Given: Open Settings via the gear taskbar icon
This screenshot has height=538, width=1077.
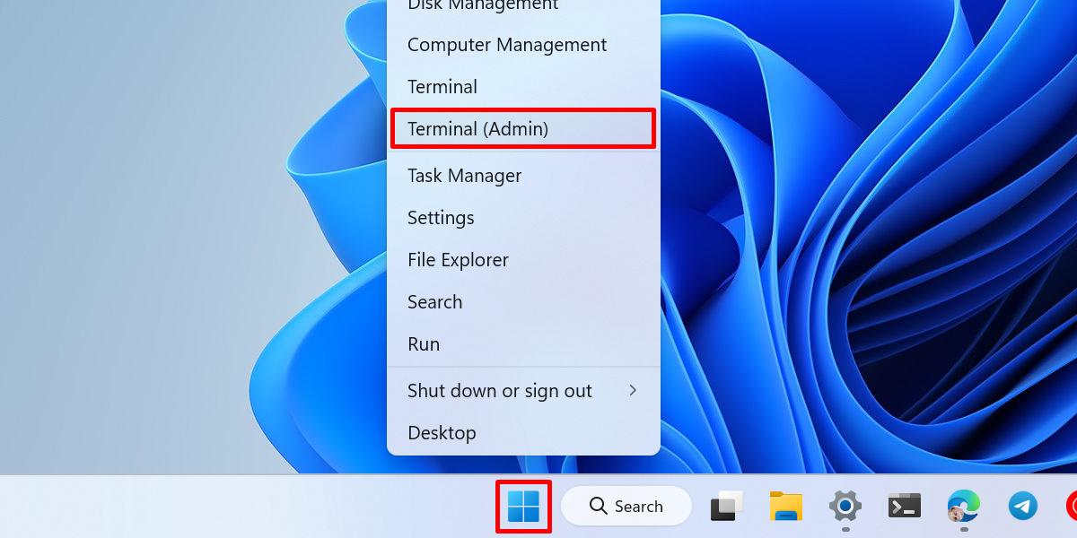Looking at the screenshot, I should 845,506.
